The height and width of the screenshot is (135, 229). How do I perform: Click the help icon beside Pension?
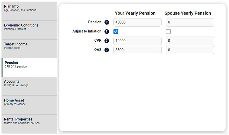click(107, 22)
